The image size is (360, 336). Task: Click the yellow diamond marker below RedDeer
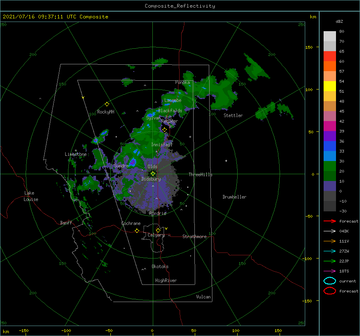click(165, 130)
